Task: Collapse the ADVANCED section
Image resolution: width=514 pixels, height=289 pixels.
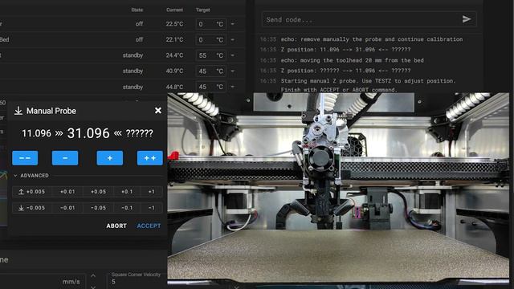Action: [x=31, y=176]
